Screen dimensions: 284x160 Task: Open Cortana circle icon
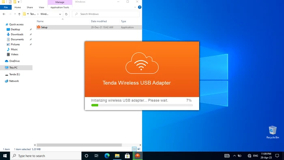coord(86,156)
